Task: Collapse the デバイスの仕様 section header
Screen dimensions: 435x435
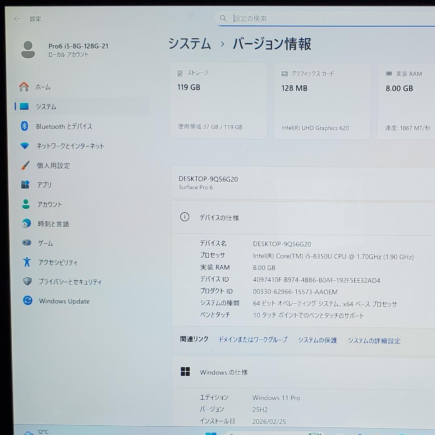Action: [x=304, y=218]
